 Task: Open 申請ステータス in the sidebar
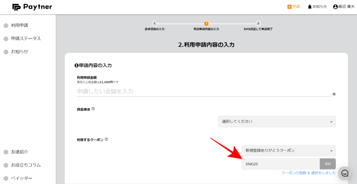(26, 38)
